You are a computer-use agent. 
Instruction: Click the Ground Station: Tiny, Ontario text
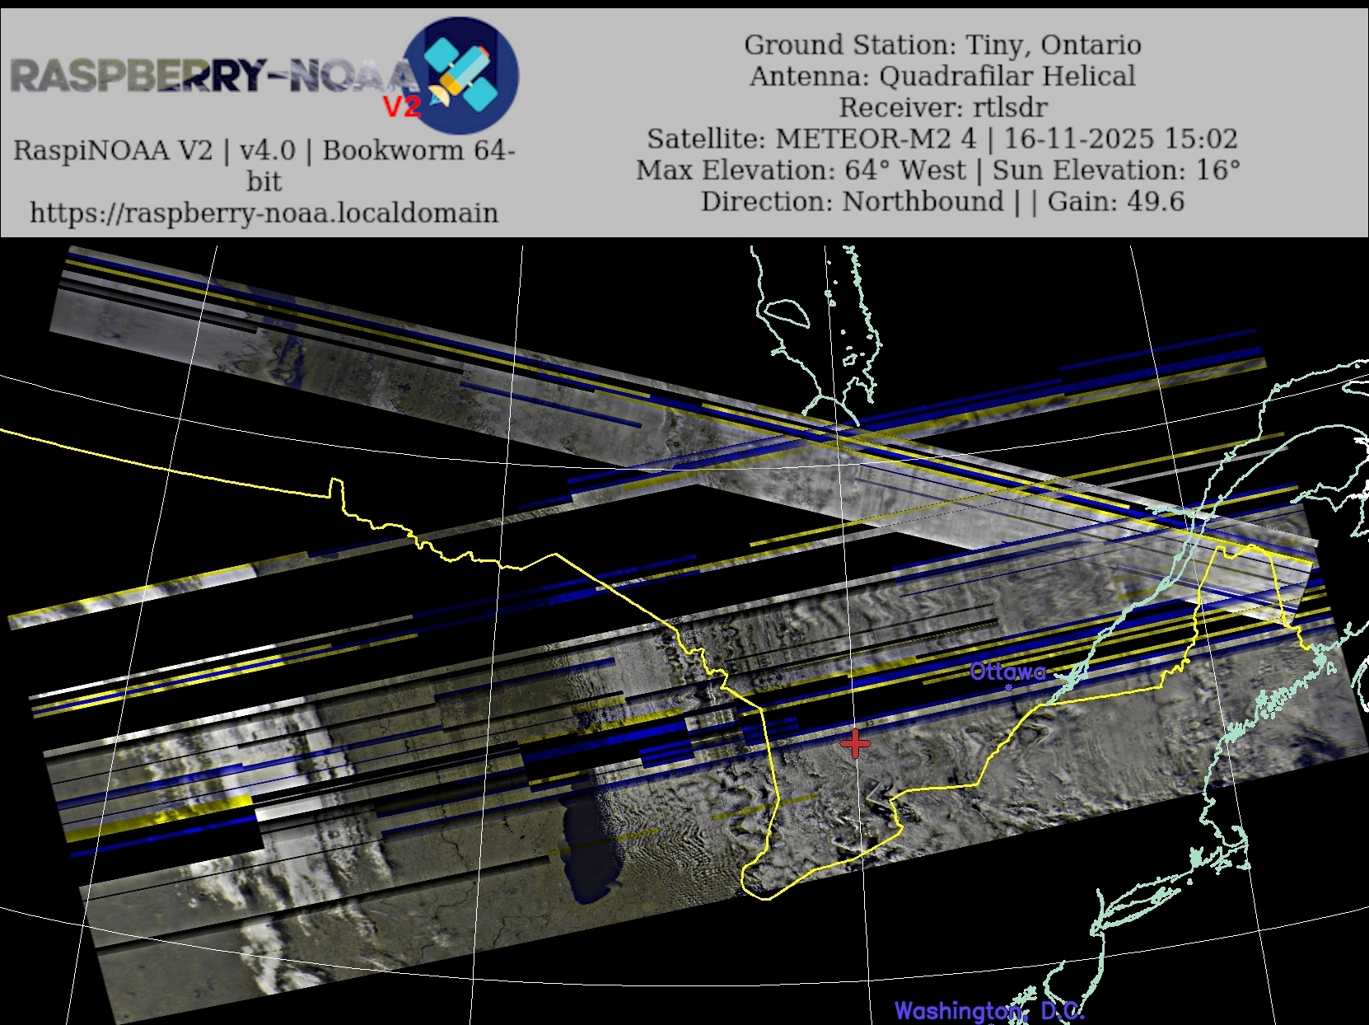point(942,44)
